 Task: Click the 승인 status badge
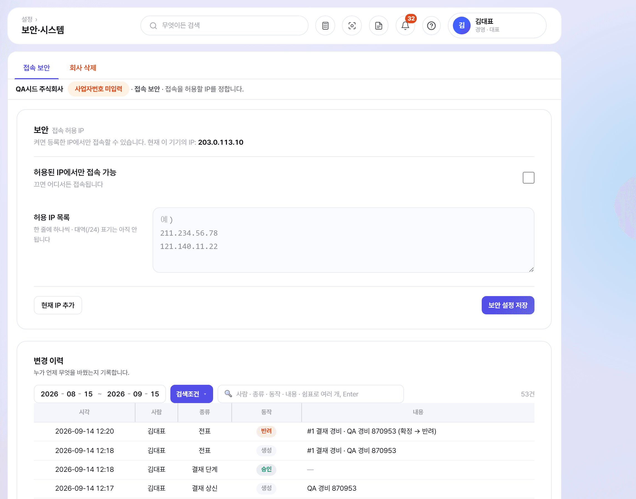click(x=266, y=469)
